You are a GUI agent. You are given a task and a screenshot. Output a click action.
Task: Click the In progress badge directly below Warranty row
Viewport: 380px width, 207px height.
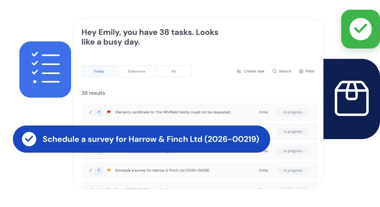pyautogui.click(x=293, y=132)
